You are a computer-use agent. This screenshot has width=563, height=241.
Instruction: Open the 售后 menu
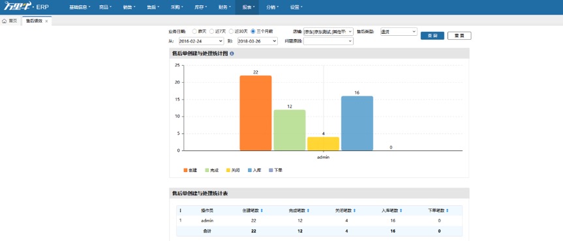(153, 7)
